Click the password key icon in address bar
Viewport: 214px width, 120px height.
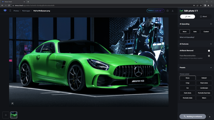194,5
